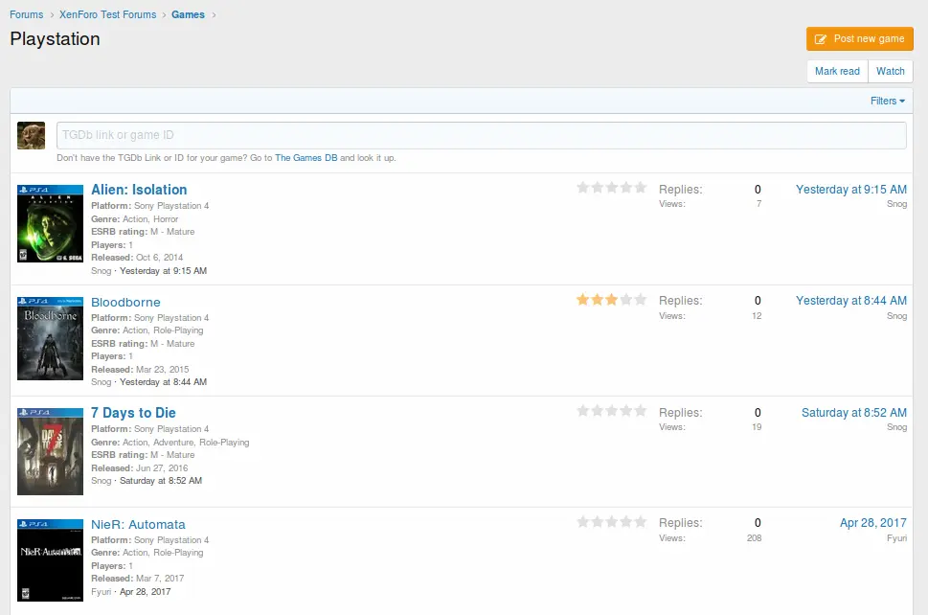Image resolution: width=928 pixels, height=615 pixels.
Task: Open the Games breadcrumb link
Action: pyautogui.click(x=188, y=14)
